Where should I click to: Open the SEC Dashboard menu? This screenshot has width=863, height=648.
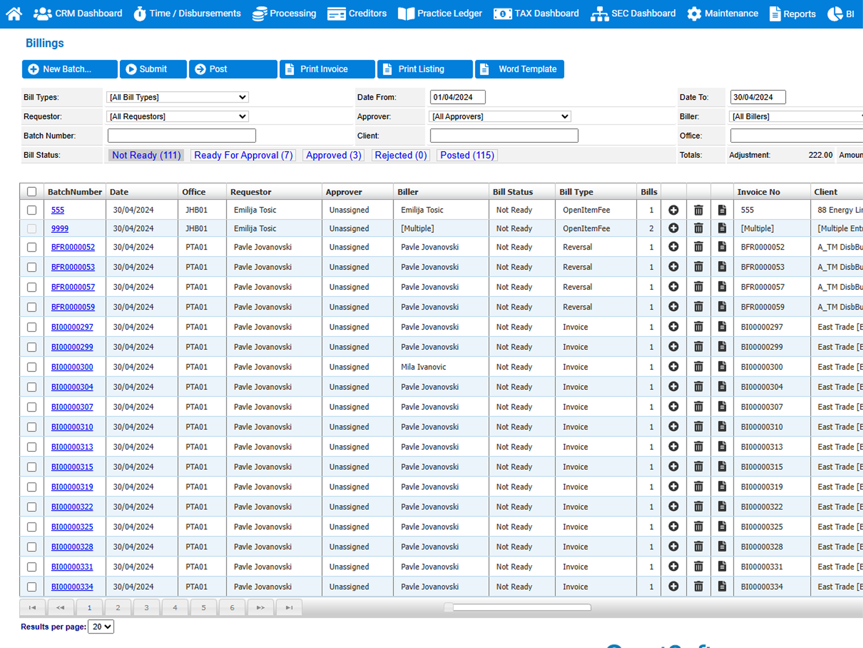[x=633, y=13]
